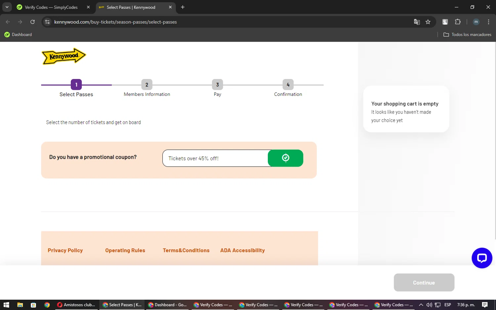Open Chrome three-dot menu
Screen dimensions: 496x310
click(488, 22)
